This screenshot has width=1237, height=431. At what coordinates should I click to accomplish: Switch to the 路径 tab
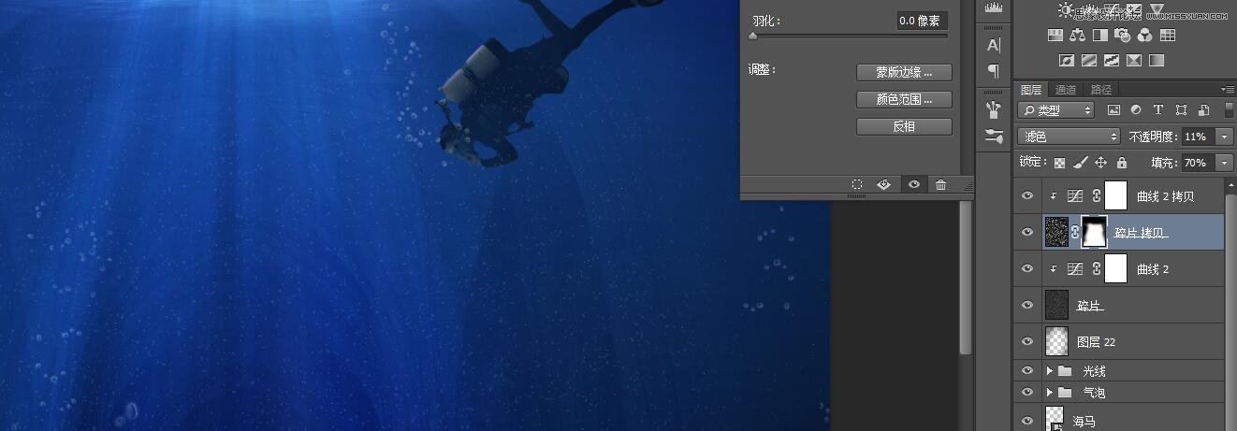point(1101,90)
